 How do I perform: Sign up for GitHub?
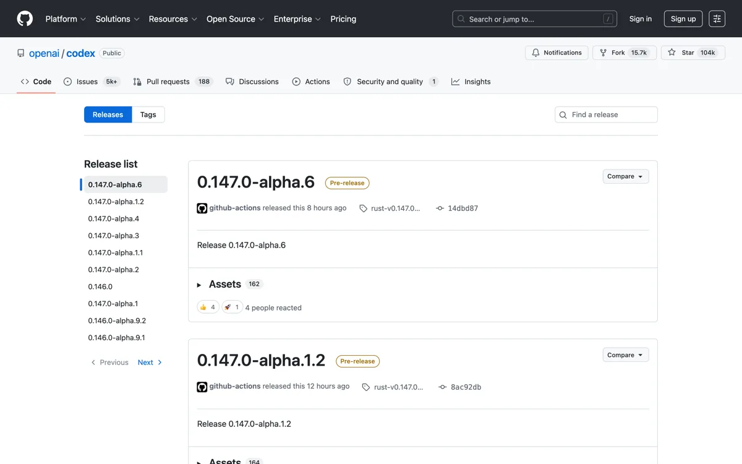click(x=683, y=19)
